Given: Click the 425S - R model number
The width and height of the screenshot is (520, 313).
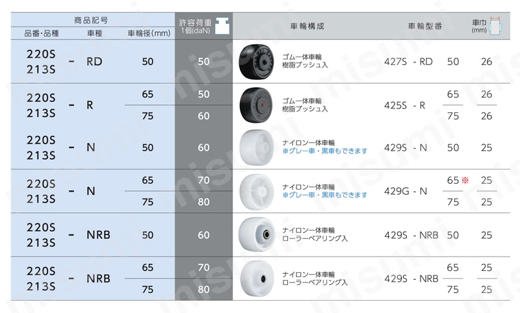Looking at the screenshot, I should [x=404, y=105].
